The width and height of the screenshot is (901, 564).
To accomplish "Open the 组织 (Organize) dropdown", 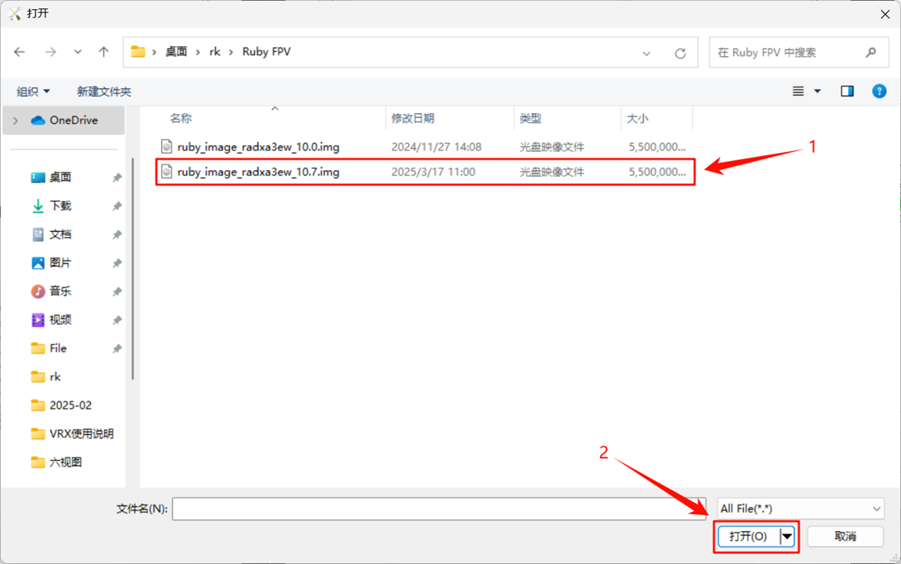I will tap(33, 91).
